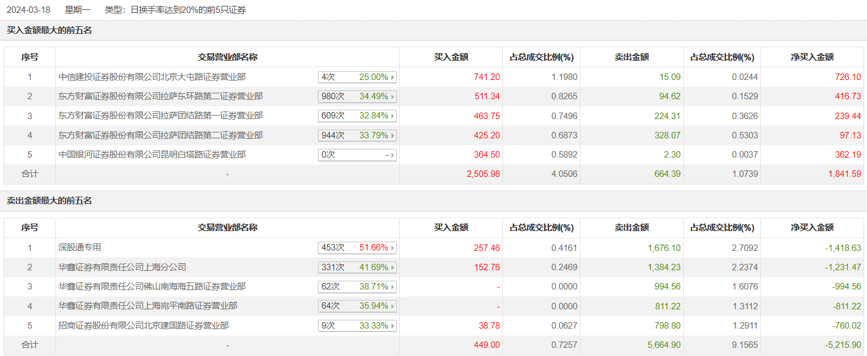The image size is (867, 356).
Task: Open the 64次 35.94% dropdown box
Action: 357,306
